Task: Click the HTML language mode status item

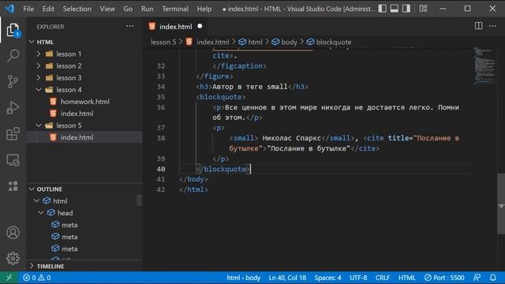Action: click(407, 278)
